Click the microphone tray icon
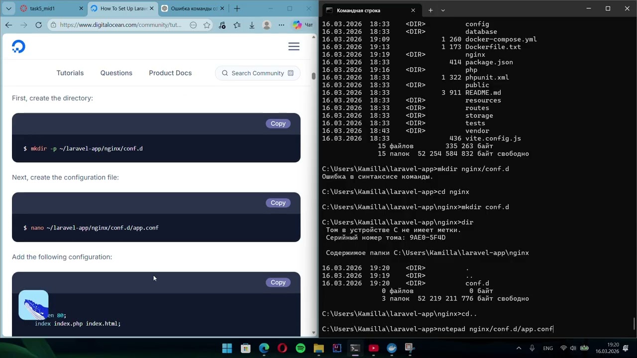637x358 pixels. 532,348
